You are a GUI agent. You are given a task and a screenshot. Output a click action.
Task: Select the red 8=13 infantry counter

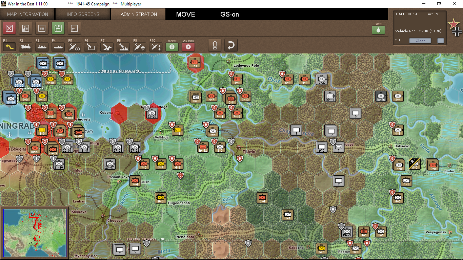pyautogui.click(x=245, y=96)
